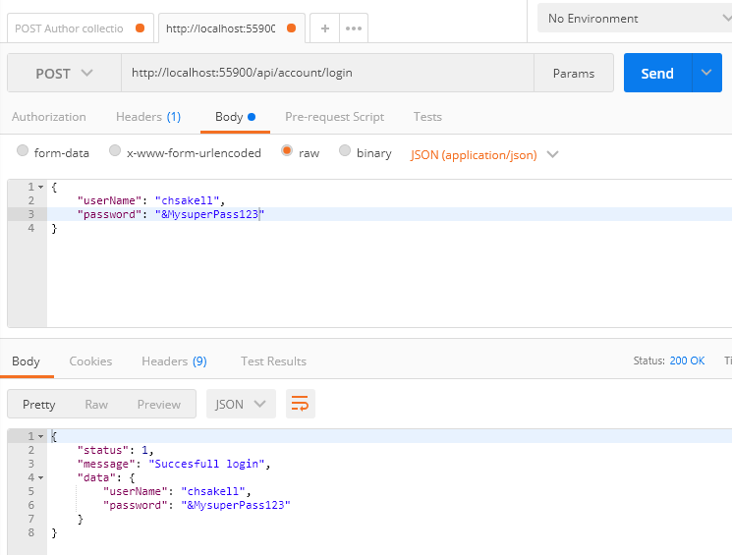The height and width of the screenshot is (555, 732).
Task: Collapse the response data object at line 4
Action: (x=40, y=477)
